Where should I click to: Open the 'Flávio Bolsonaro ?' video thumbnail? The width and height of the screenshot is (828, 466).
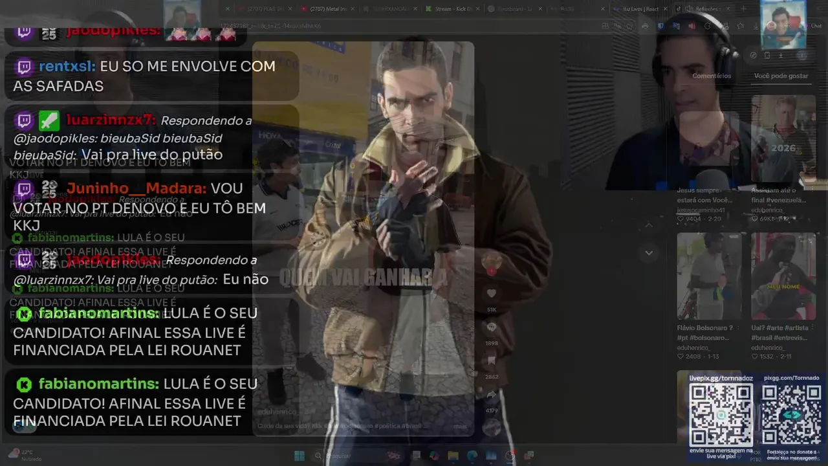709,276
